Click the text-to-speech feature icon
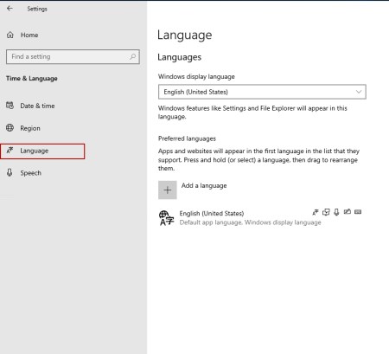 coord(326,212)
